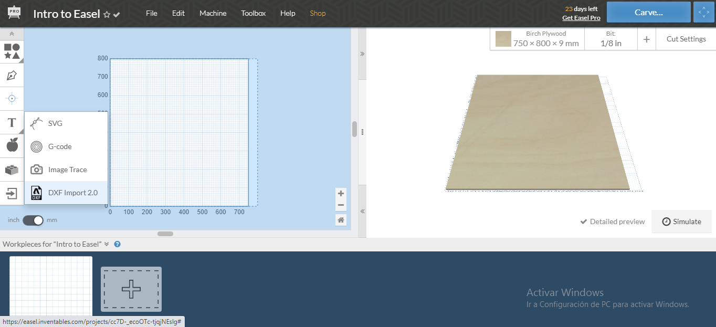
Task: Click the Birch Plywood material swatch
Action: [503, 39]
